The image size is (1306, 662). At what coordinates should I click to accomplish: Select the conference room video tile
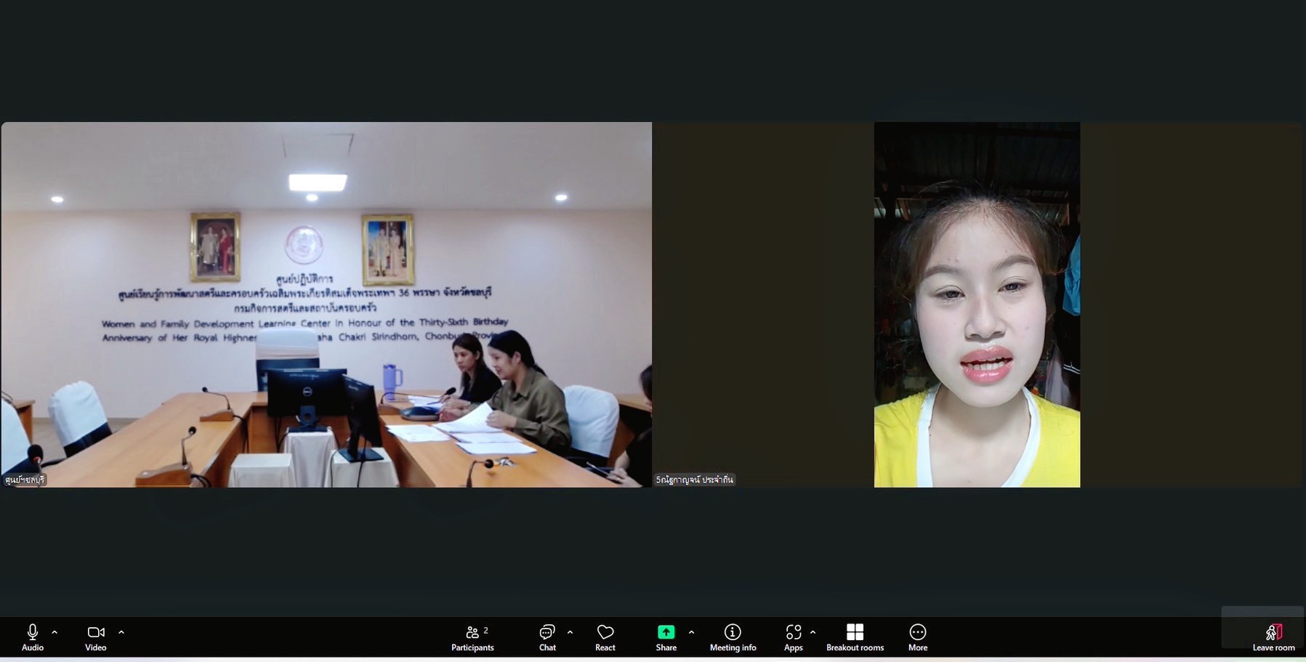click(x=326, y=304)
